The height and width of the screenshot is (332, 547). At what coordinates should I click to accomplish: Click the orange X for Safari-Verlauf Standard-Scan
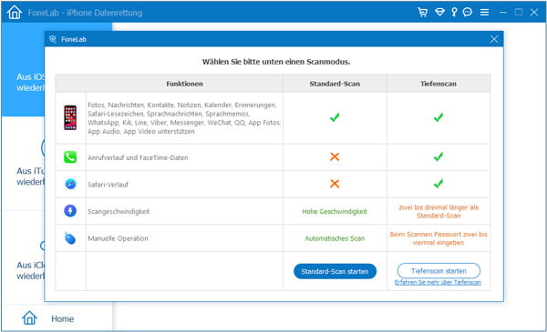[x=335, y=184]
